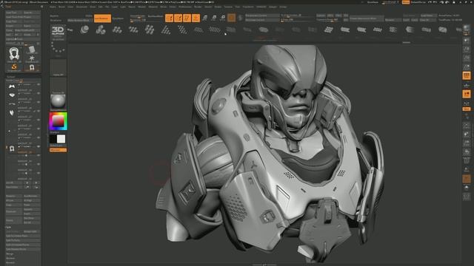474x266 pixels.
Task: Toggle the Floor grid button on right shelf
Action: point(467,86)
